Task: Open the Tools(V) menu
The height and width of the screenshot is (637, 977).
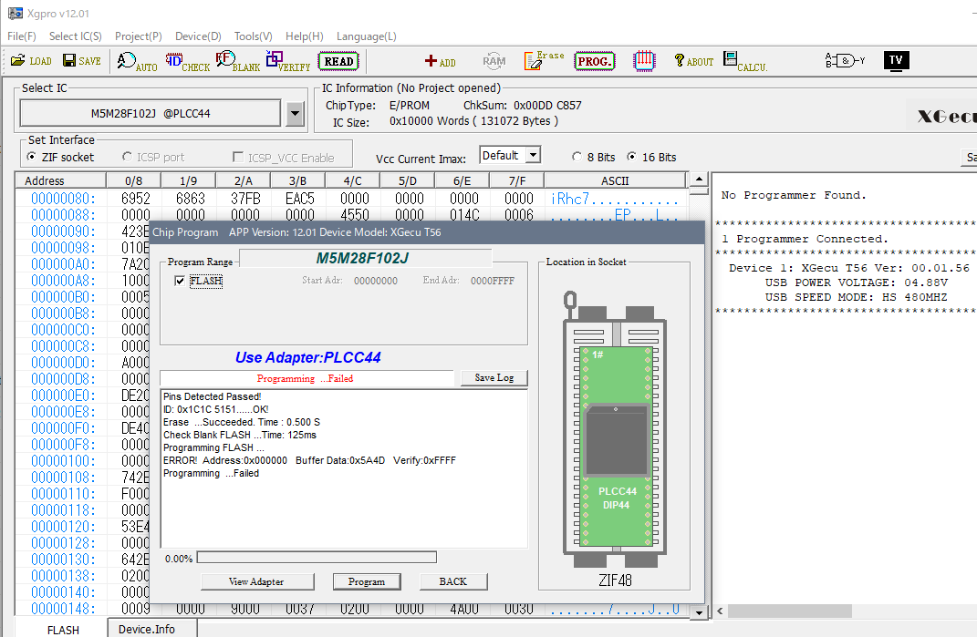Action: tap(253, 36)
